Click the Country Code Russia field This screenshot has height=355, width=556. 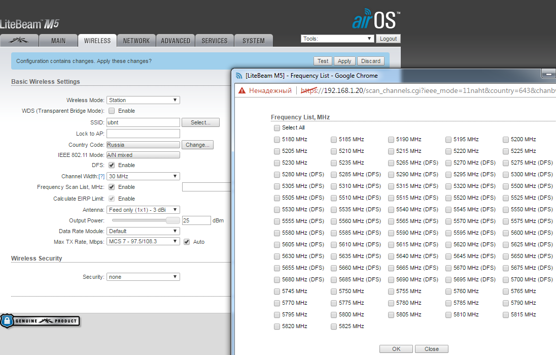[x=143, y=145]
